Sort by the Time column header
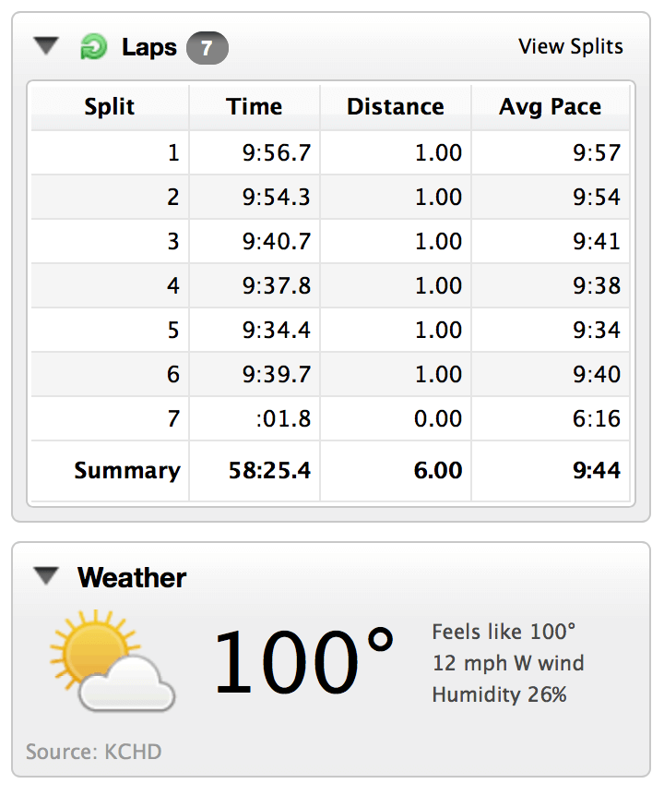The width and height of the screenshot is (664, 796). (x=255, y=107)
